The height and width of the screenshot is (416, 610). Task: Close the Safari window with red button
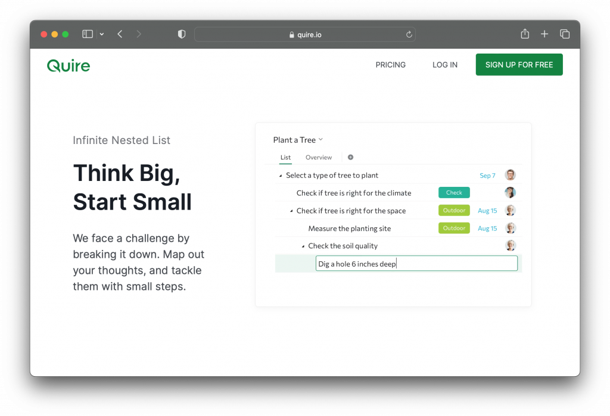tap(44, 34)
